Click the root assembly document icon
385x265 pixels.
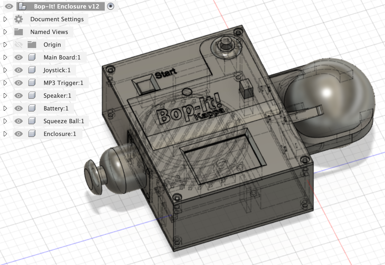point(22,6)
